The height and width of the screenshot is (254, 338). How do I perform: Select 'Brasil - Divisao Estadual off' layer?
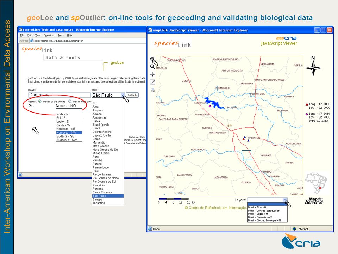(x=267, y=211)
